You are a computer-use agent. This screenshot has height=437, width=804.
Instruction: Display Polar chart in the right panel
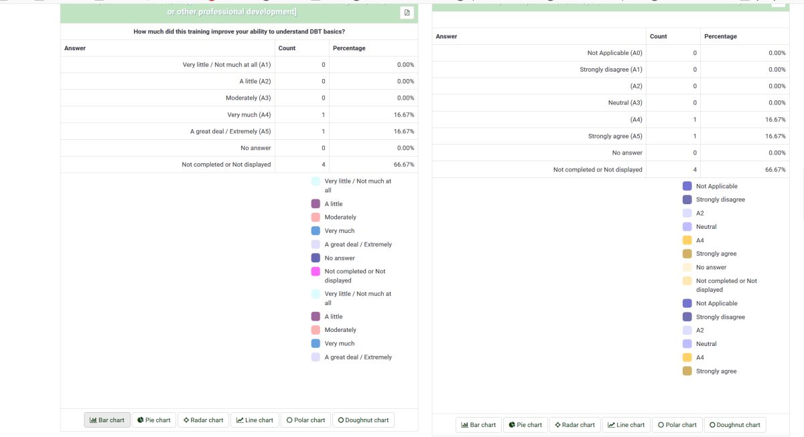(x=677, y=425)
